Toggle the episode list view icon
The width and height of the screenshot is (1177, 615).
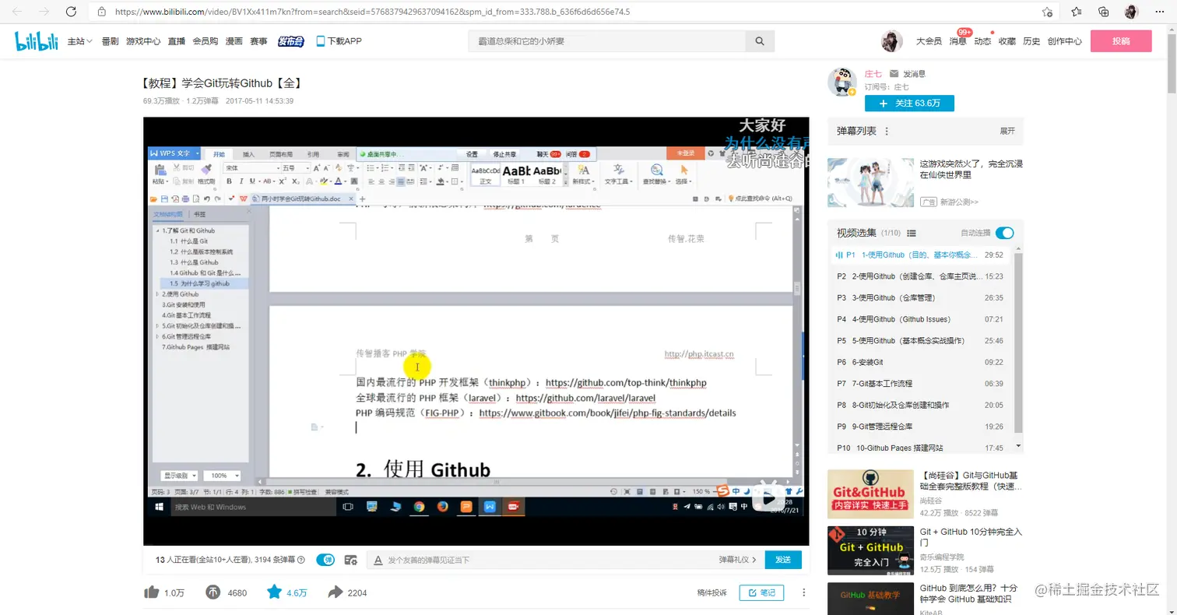point(912,233)
